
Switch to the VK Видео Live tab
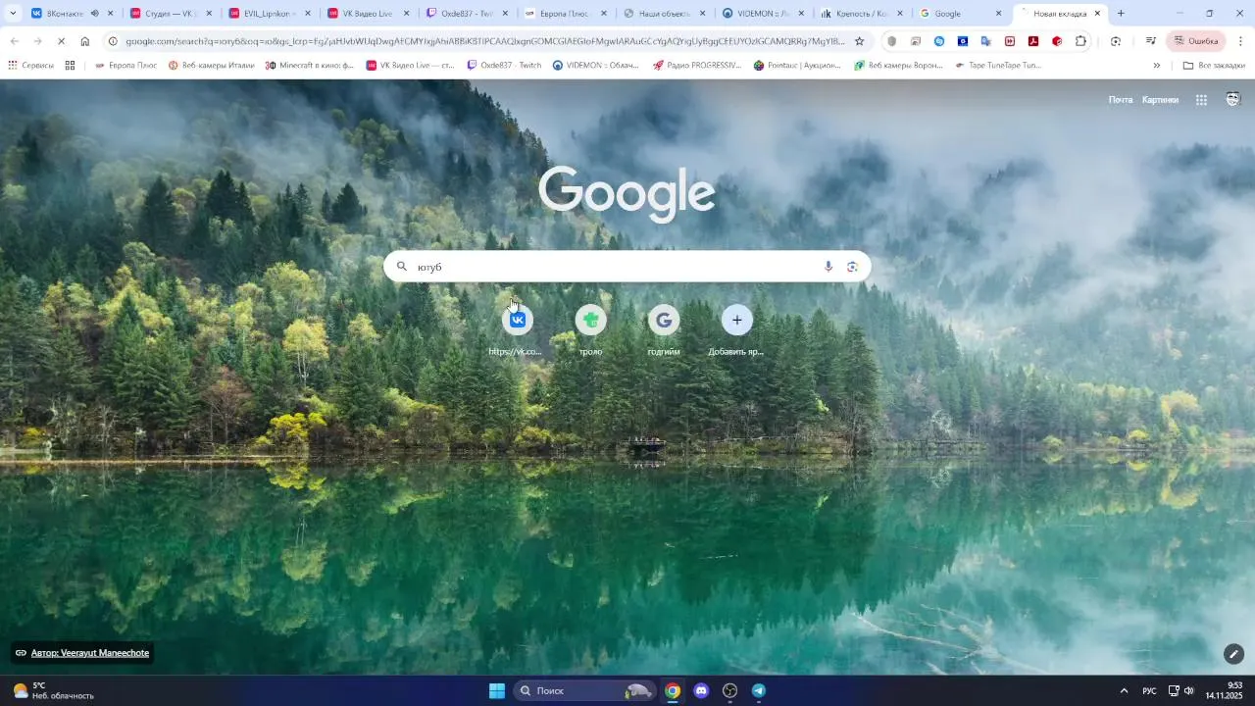point(367,14)
